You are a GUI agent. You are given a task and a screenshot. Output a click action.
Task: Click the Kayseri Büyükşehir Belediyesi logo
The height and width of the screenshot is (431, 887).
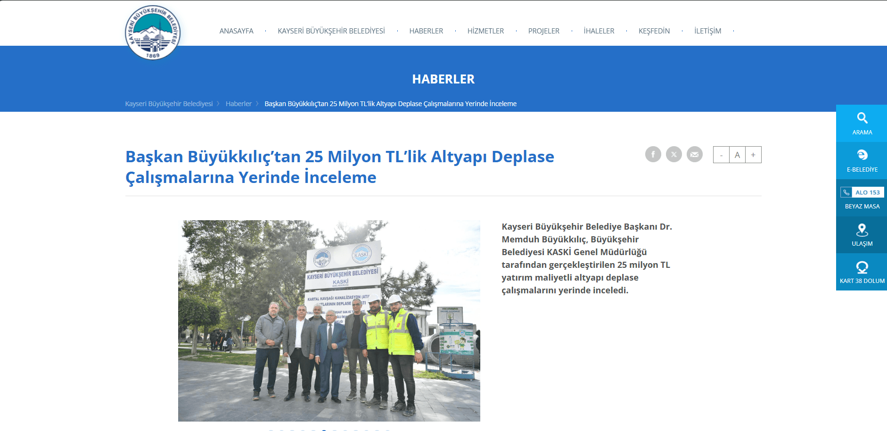(x=152, y=31)
